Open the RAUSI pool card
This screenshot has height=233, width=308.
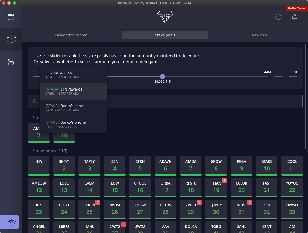[x=115, y=209]
